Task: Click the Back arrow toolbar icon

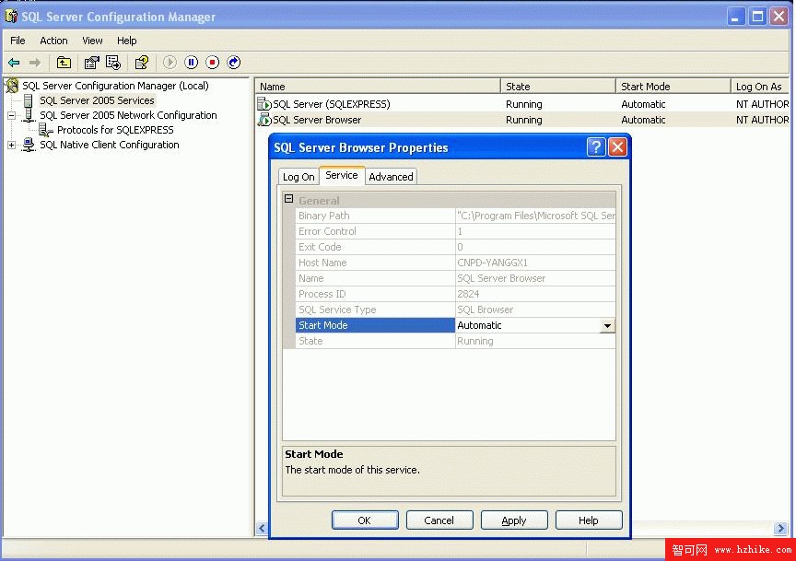Action: (x=14, y=63)
